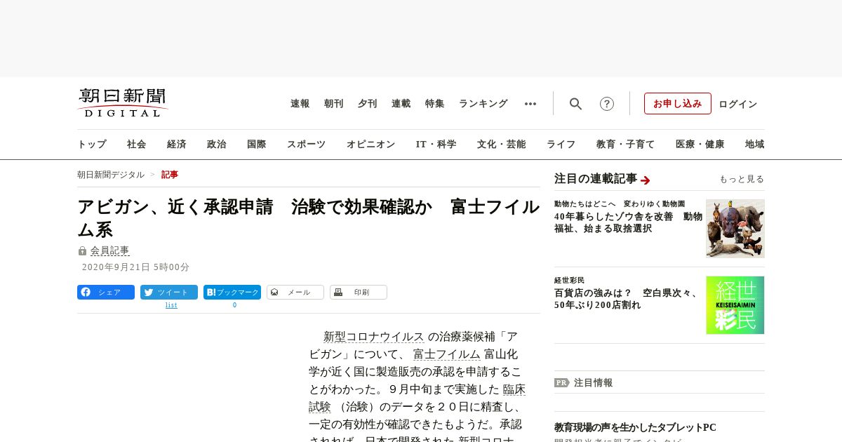The height and width of the screenshot is (442, 842).
Task: Click the list link under ツイート
Action: coord(171,305)
